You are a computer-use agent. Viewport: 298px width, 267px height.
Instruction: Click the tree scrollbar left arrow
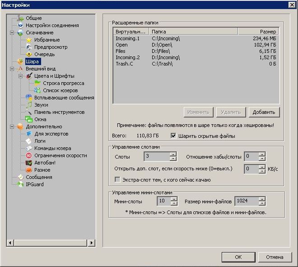pos(10,243)
